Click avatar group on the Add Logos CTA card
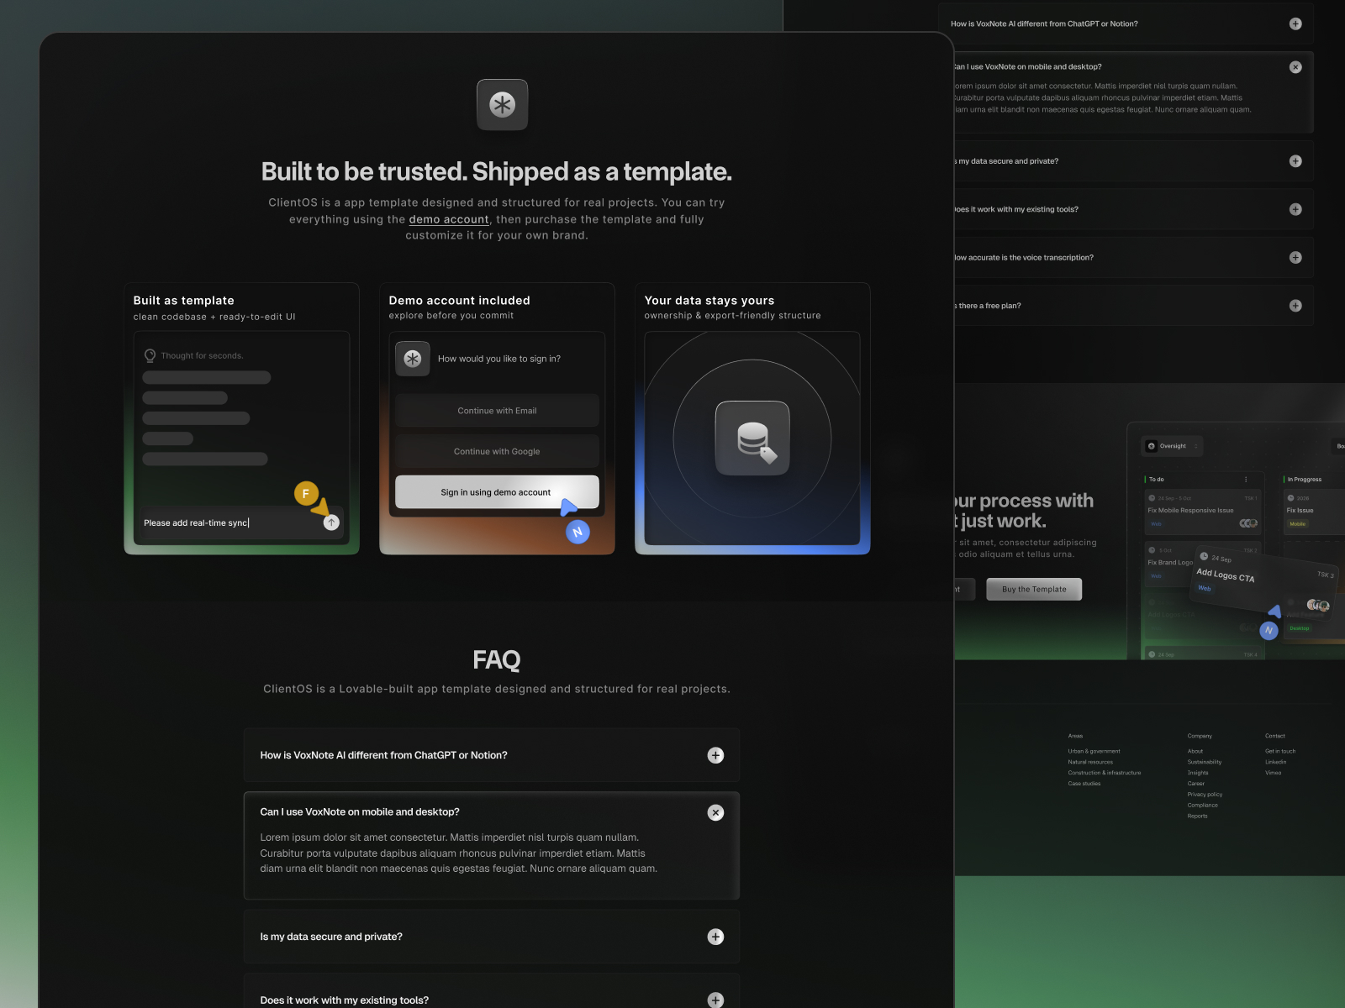Screen dimensions: 1345x1008 (1318, 605)
